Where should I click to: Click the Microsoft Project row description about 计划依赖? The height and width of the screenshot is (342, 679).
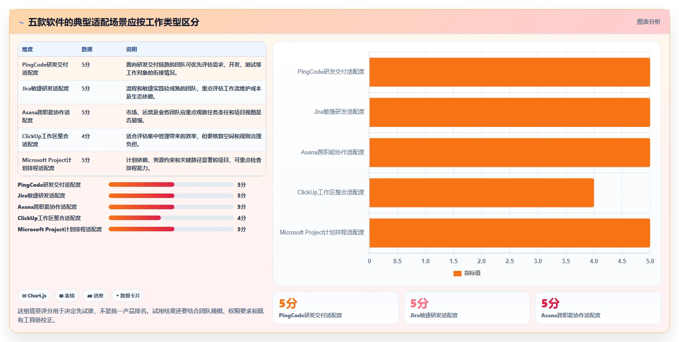click(194, 164)
